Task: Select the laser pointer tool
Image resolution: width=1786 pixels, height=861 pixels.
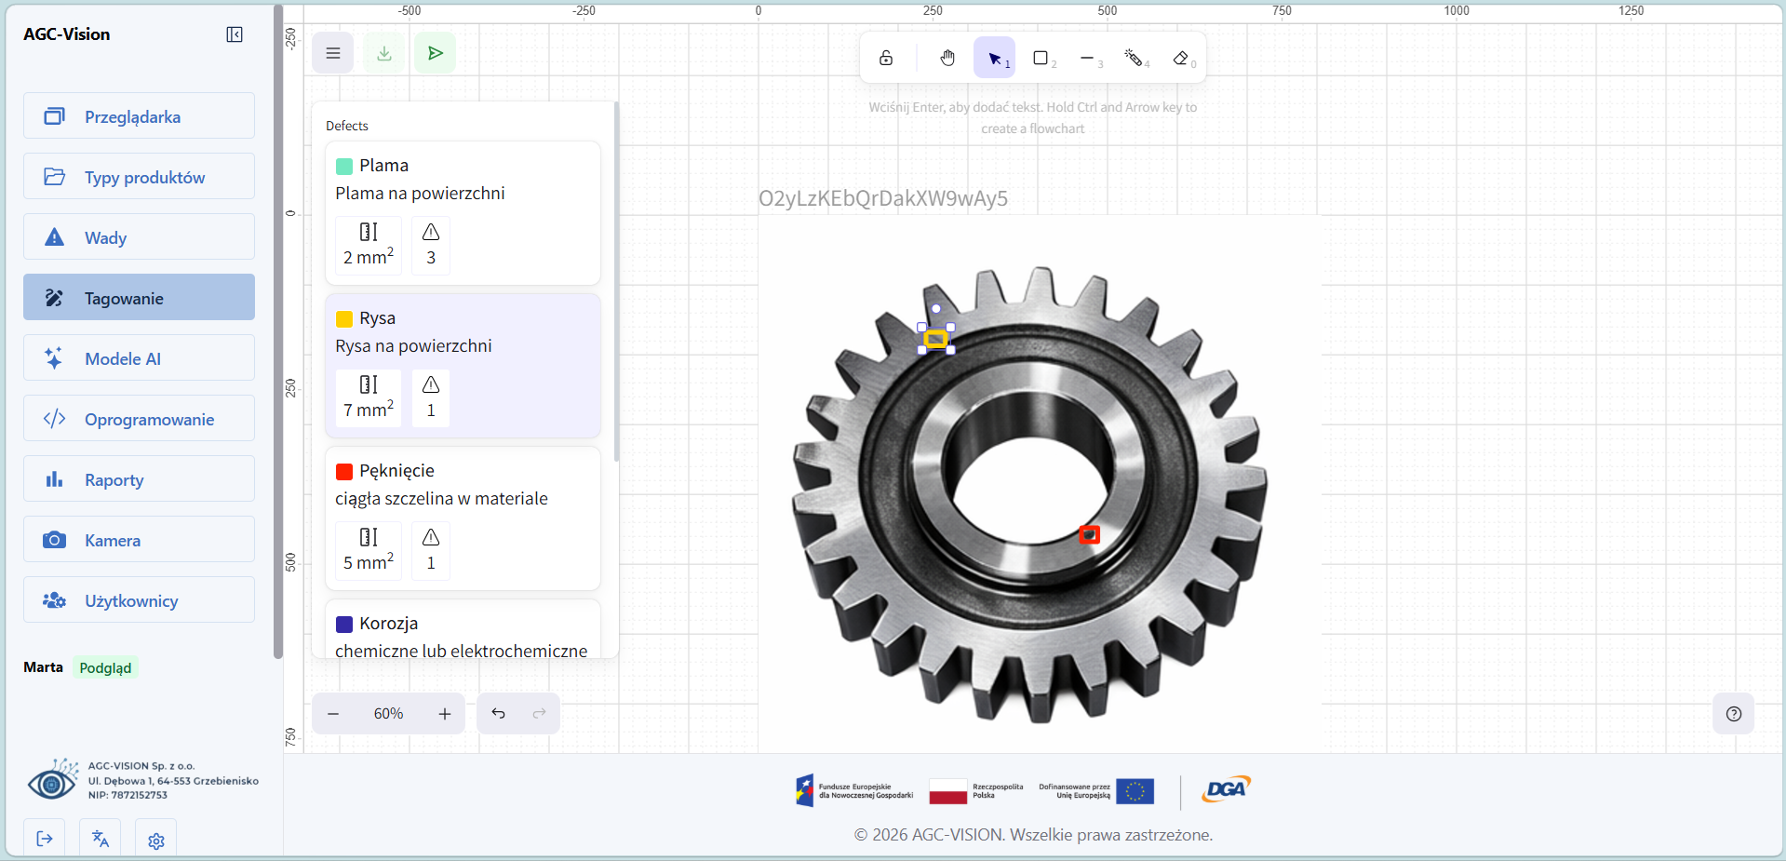Action: point(1134,59)
